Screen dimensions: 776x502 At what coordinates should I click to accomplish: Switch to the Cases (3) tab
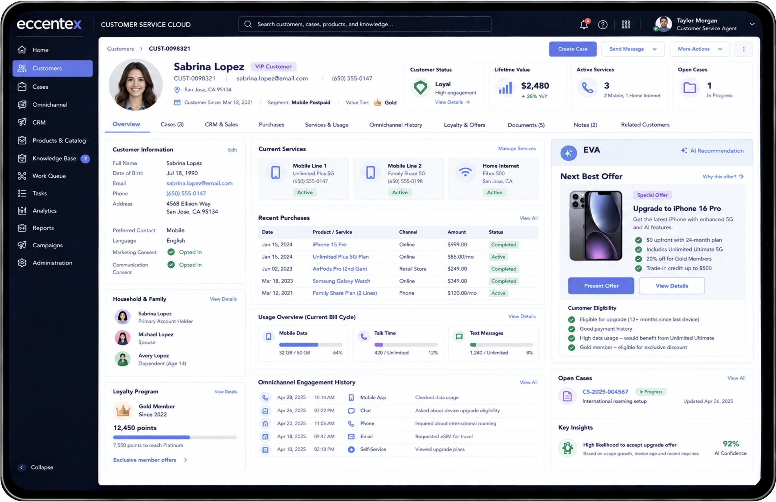pyautogui.click(x=172, y=124)
